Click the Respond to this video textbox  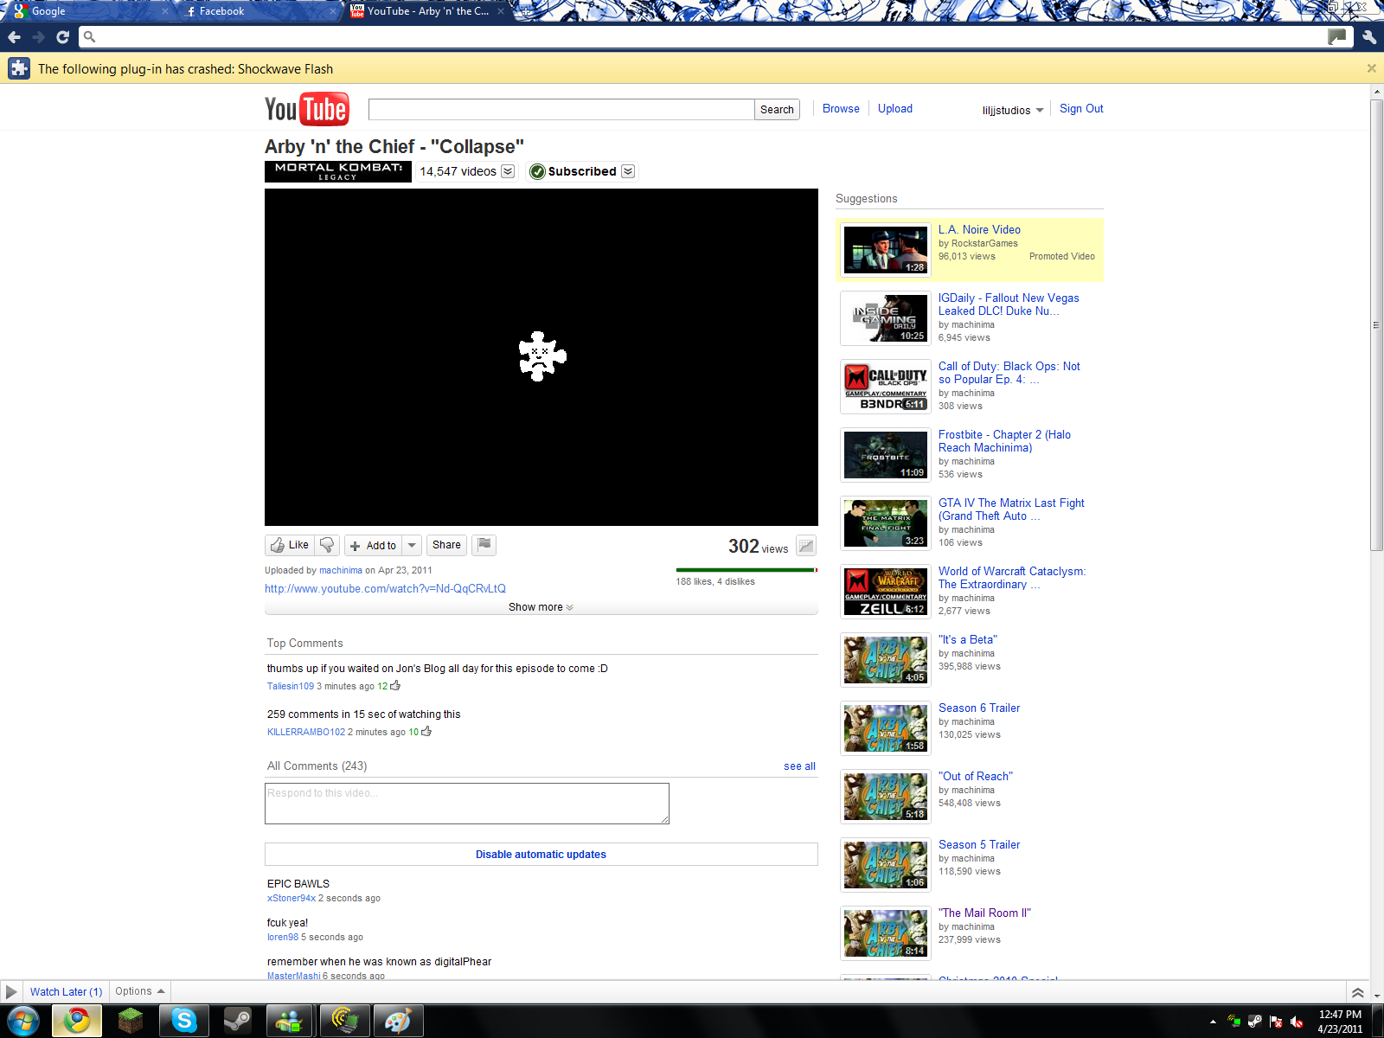click(x=467, y=804)
